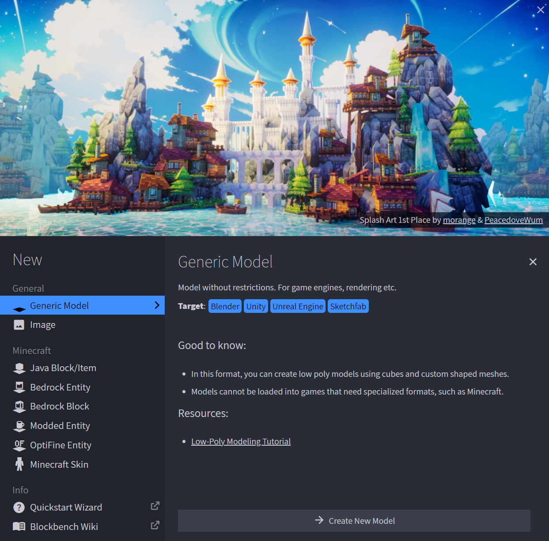This screenshot has width=549, height=541.
Task: Click the bullet about specialized formats
Action: (x=347, y=392)
